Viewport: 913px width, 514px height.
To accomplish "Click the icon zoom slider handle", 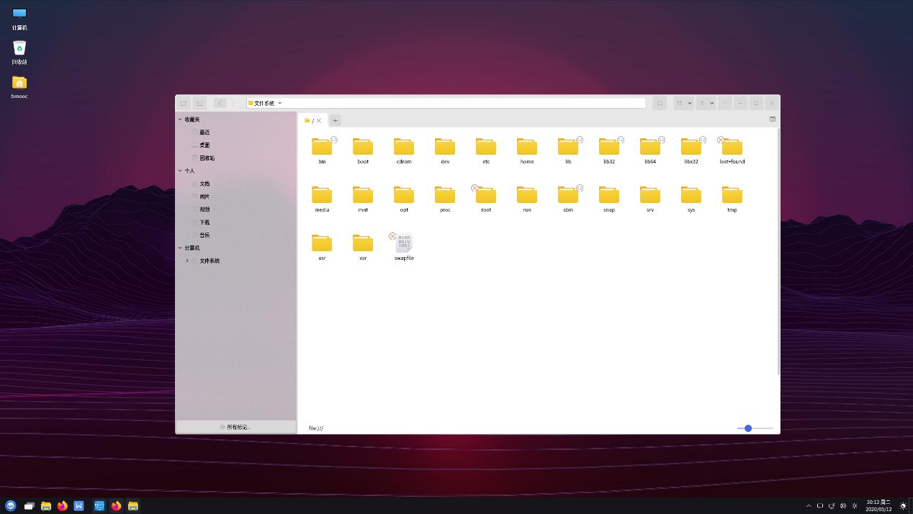I will click(x=748, y=428).
